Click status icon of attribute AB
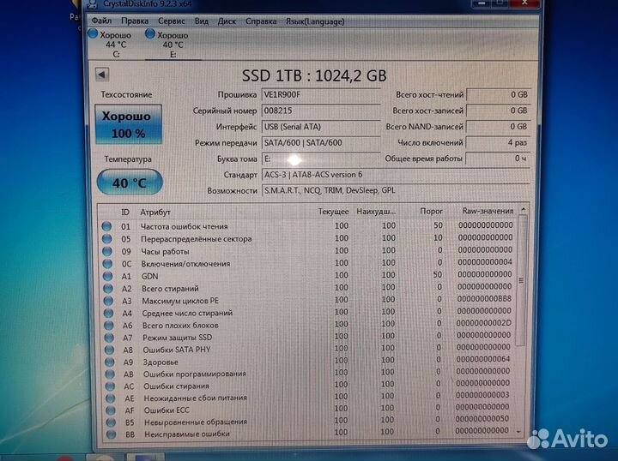Screen dimensions: 618x461 [x=110, y=374]
